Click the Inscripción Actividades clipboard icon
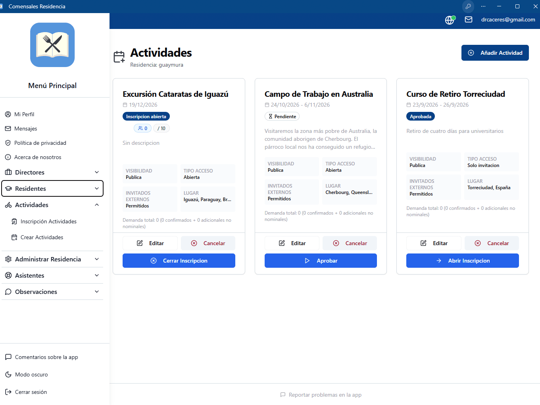Viewport: 540px width, 405px height. click(14, 221)
